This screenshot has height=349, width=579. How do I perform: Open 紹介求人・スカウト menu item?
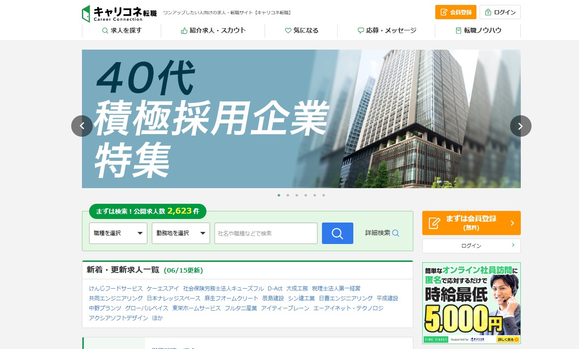[213, 30]
